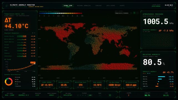Click the +9.20 Arctic anomaly value
The height and width of the screenshot is (100, 178).
click(33, 36)
